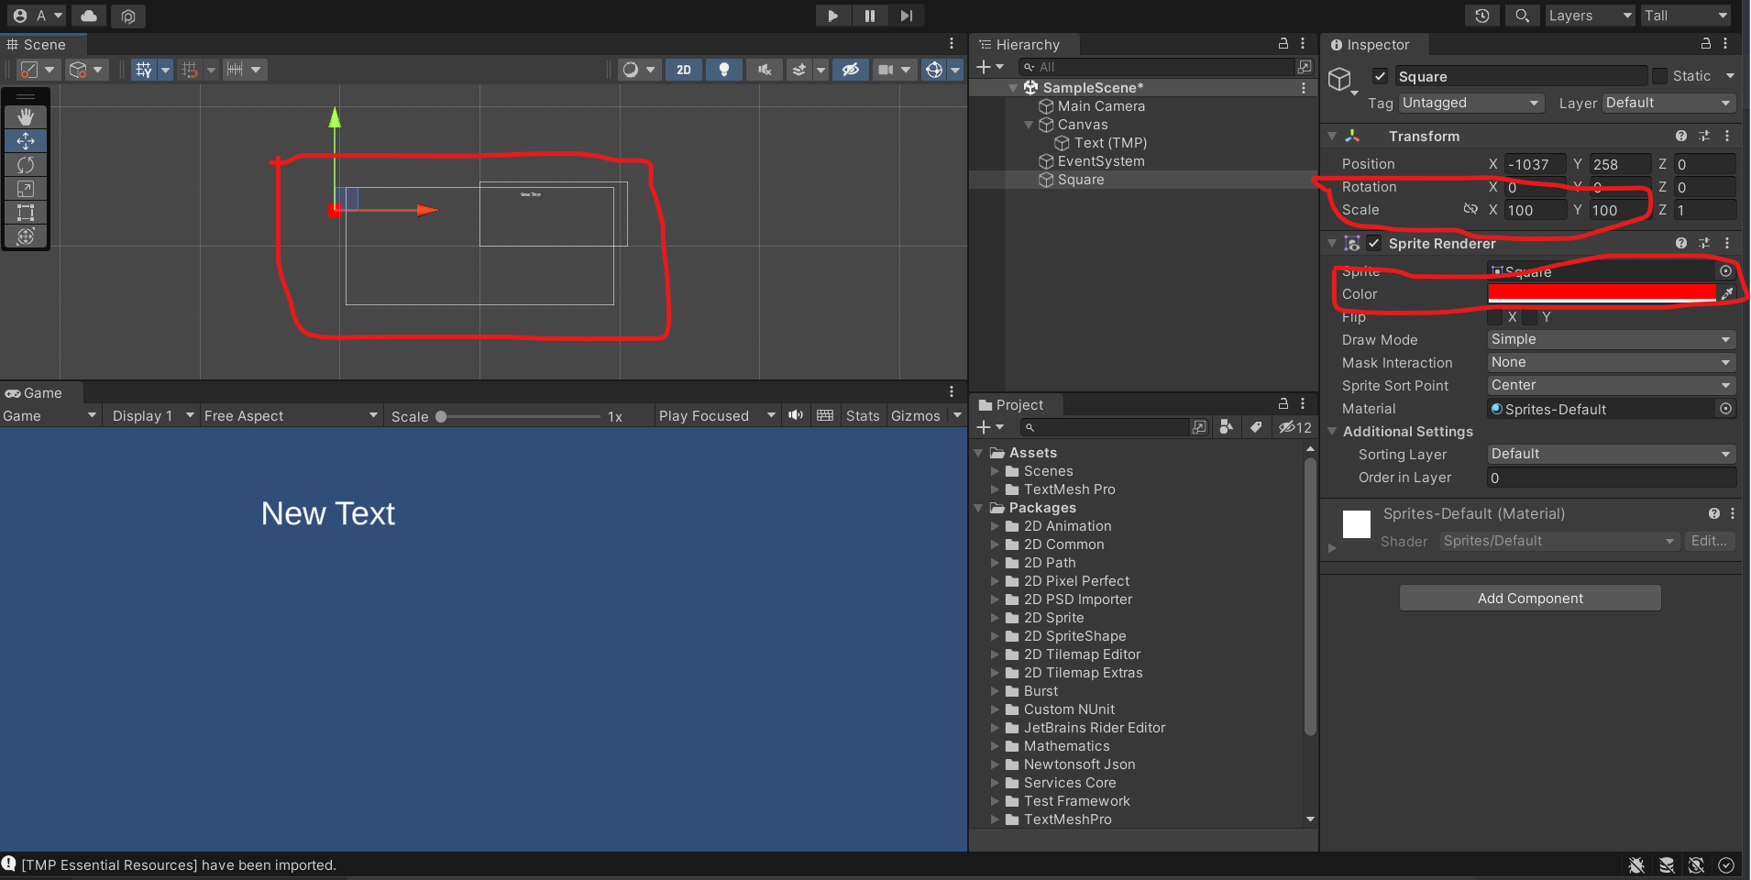1751x880 pixels.
Task: Switch to the Game tab
Action: (35, 393)
